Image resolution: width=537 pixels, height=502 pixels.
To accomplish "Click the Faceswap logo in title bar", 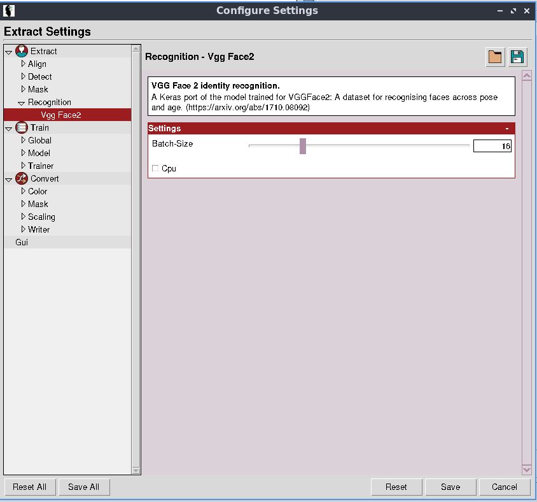I will (x=9, y=11).
